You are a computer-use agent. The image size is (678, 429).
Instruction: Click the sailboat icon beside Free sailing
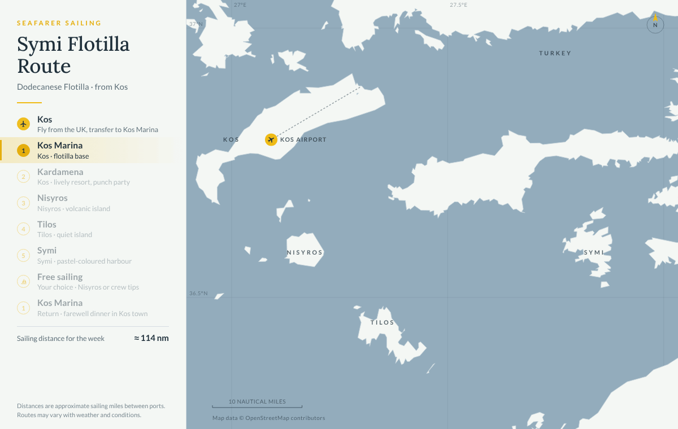(x=23, y=282)
